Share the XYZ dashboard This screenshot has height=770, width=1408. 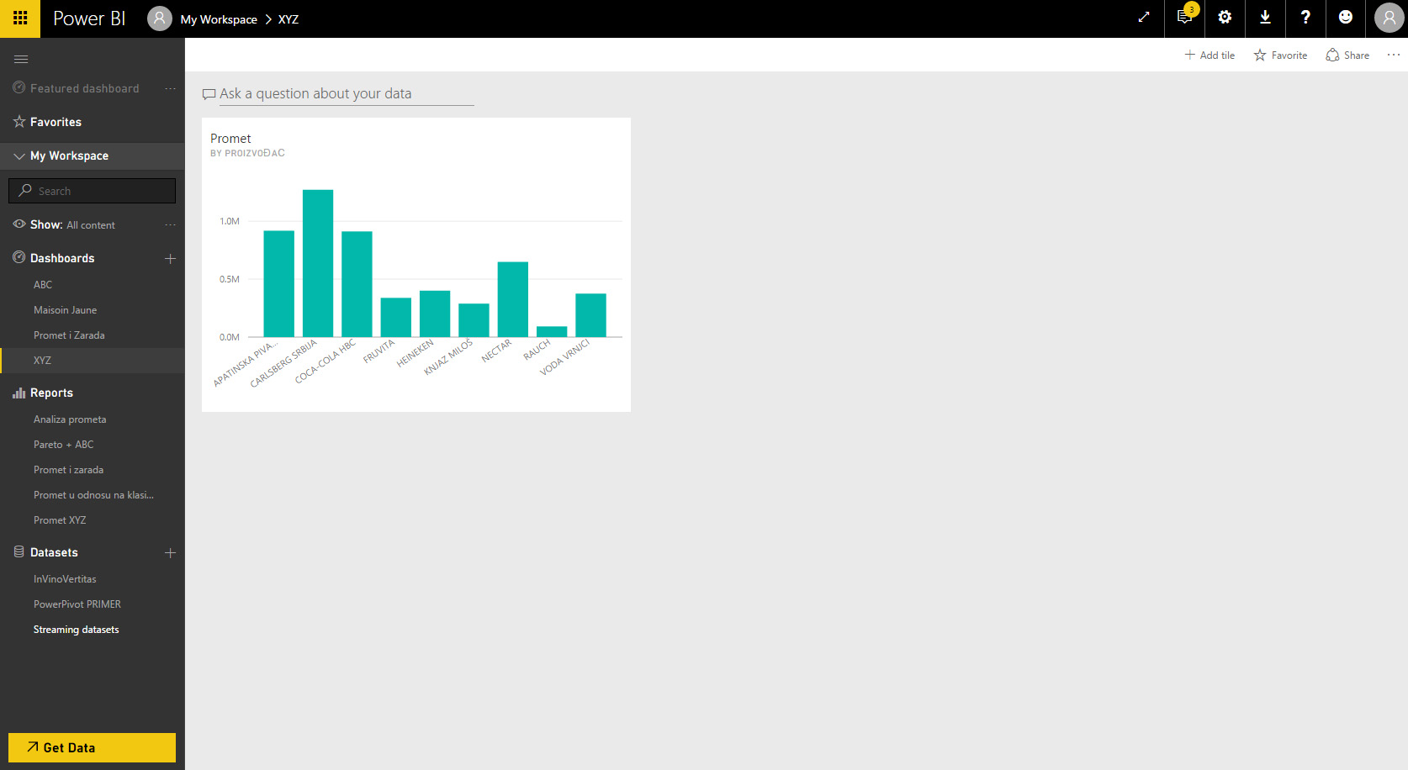pos(1347,55)
